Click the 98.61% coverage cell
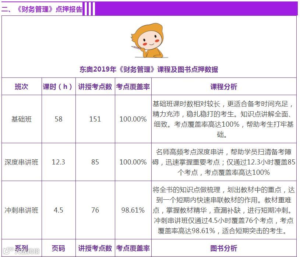The height and width of the screenshot is (257, 300). click(133, 210)
